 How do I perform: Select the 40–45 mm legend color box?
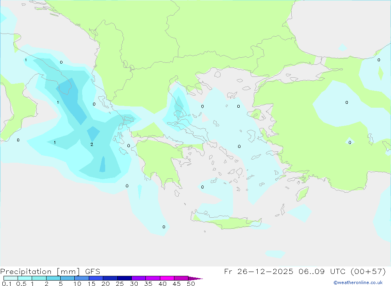[x=167, y=278]
